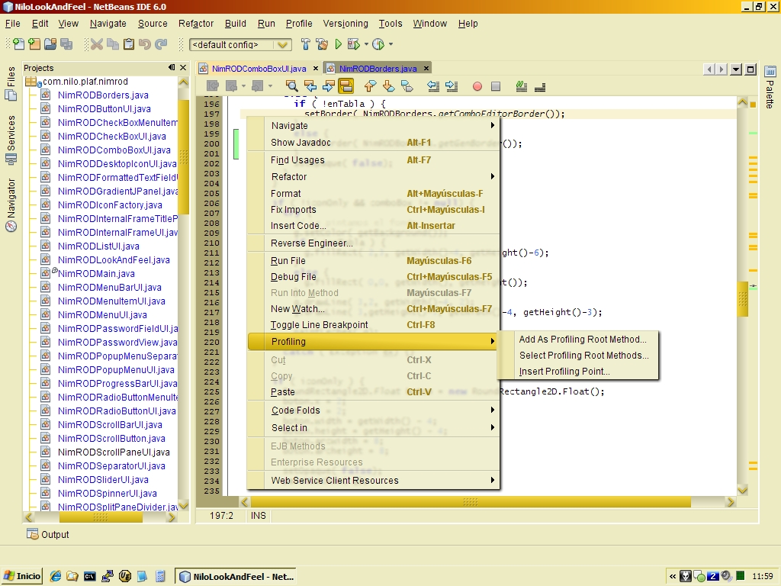Choose Insert Profiling Point from the submenu
This screenshot has width=781, height=586.
pos(564,372)
